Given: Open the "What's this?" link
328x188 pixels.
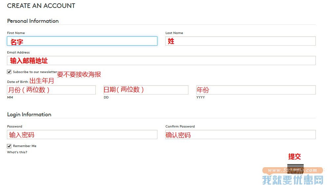Looking at the screenshot, I should (x=17, y=152).
